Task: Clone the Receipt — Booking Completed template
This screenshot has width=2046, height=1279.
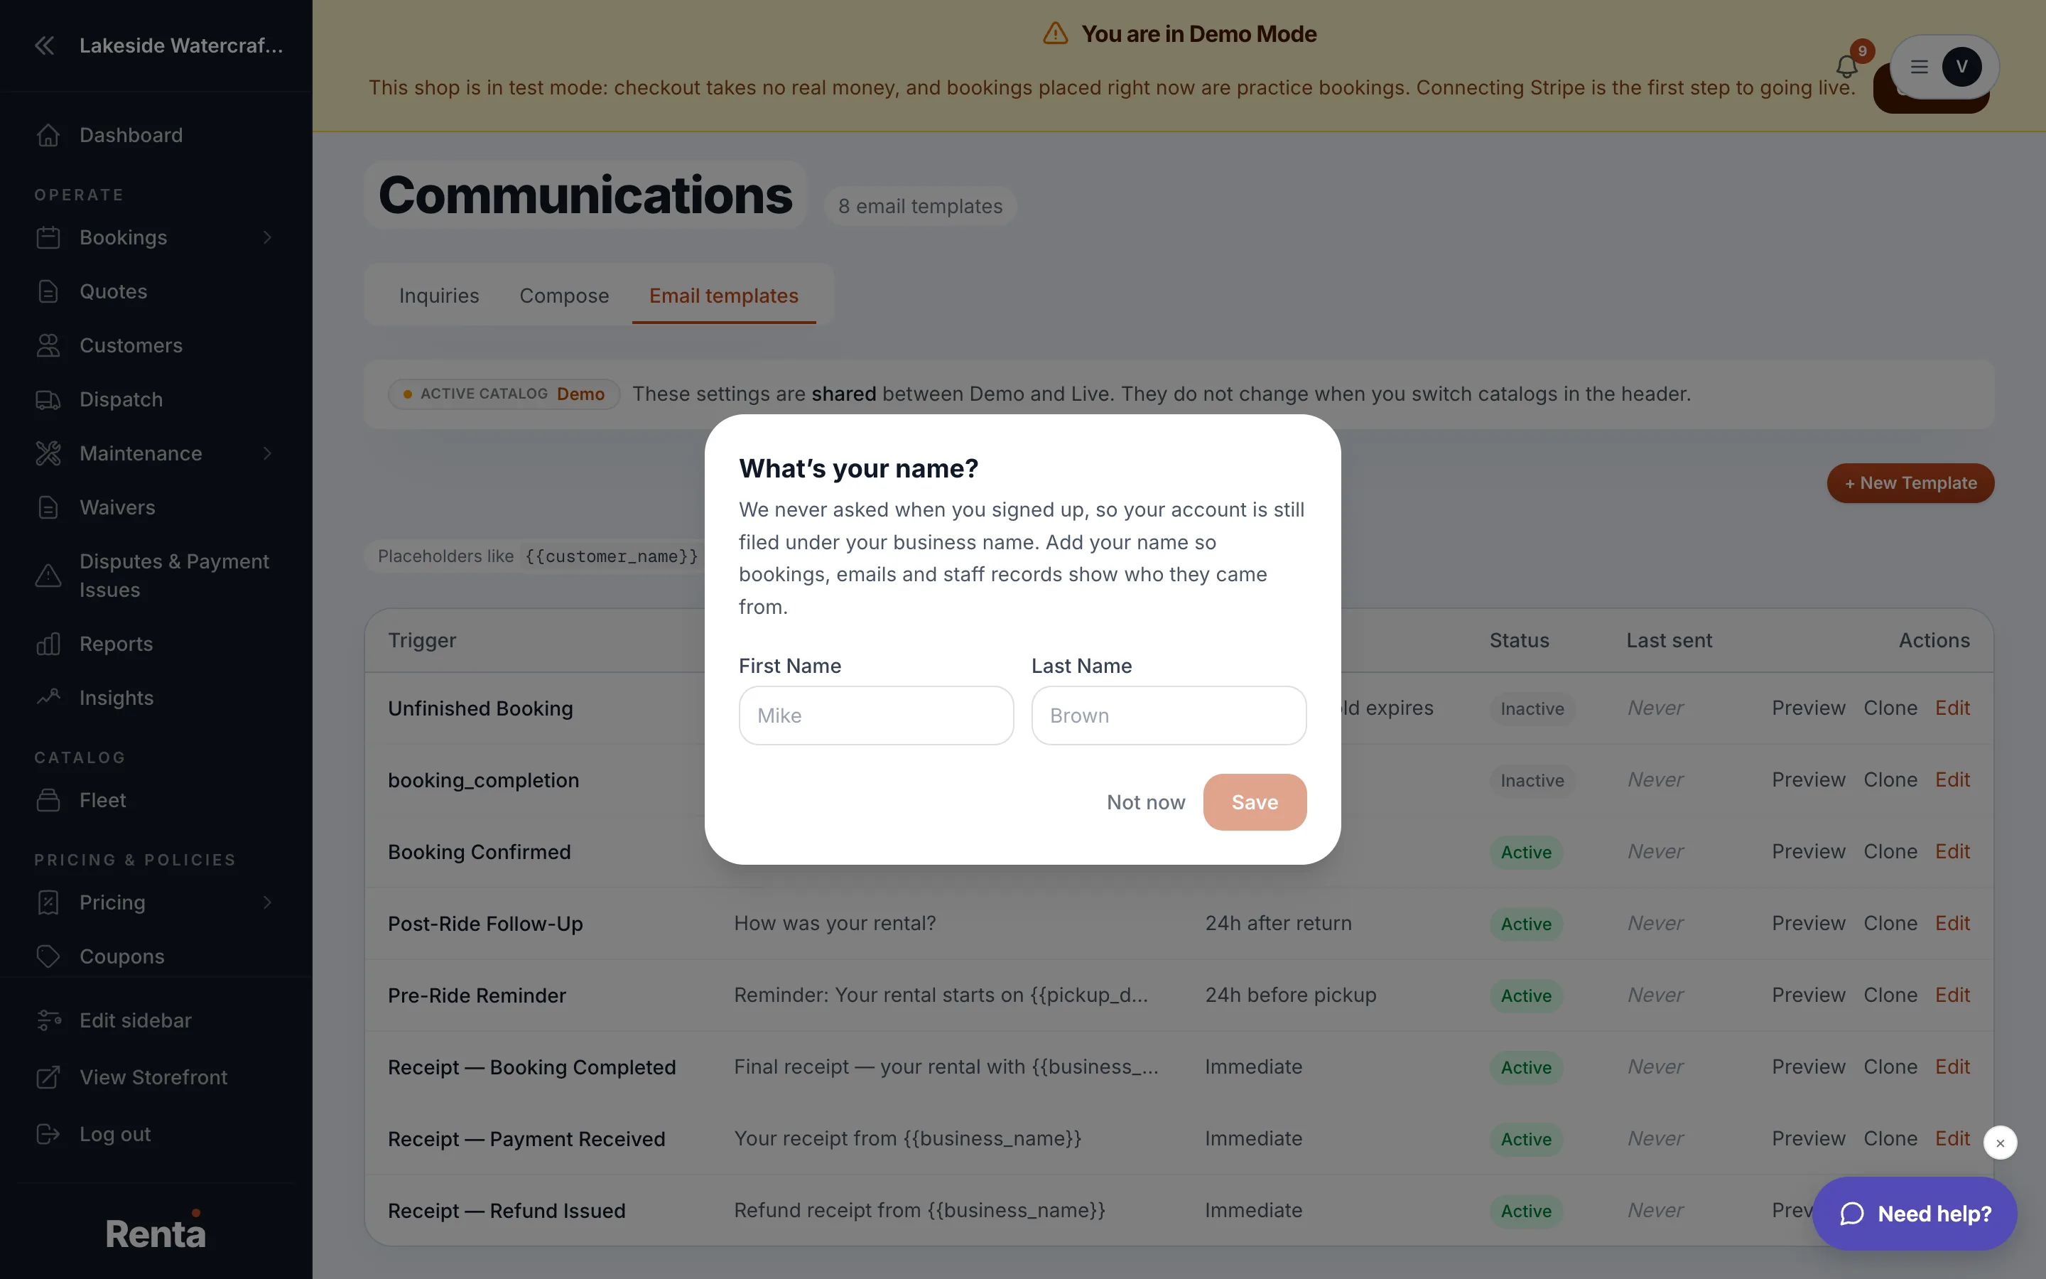Action: click(1890, 1067)
